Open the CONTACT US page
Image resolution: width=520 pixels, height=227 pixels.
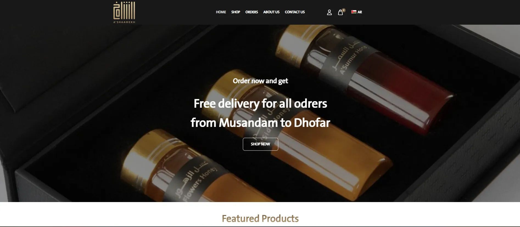[x=295, y=12]
